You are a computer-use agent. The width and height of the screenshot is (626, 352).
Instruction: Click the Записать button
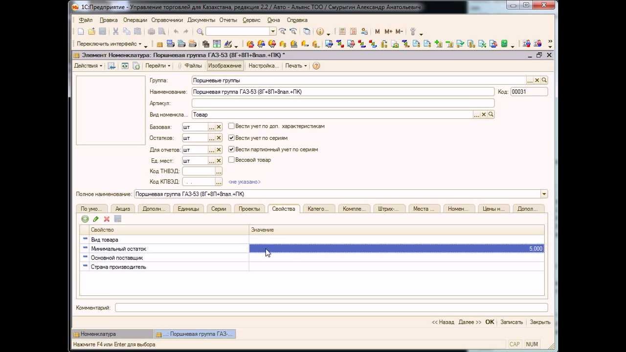[x=512, y=322]
